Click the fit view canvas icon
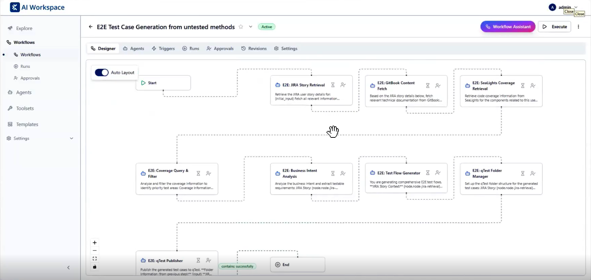Screen dimensions: 591x280 pos(95,259)
